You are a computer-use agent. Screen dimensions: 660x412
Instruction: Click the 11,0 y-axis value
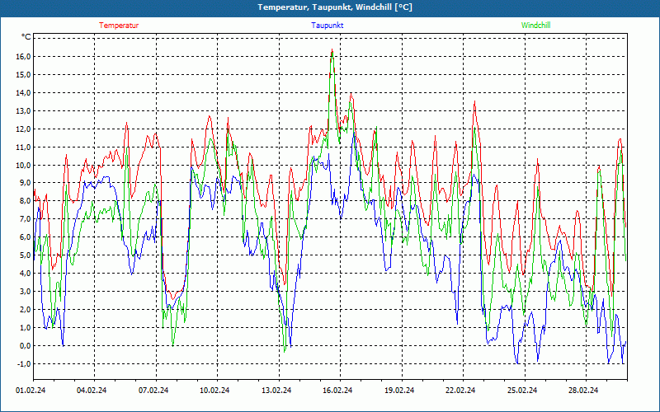(23, 147)
